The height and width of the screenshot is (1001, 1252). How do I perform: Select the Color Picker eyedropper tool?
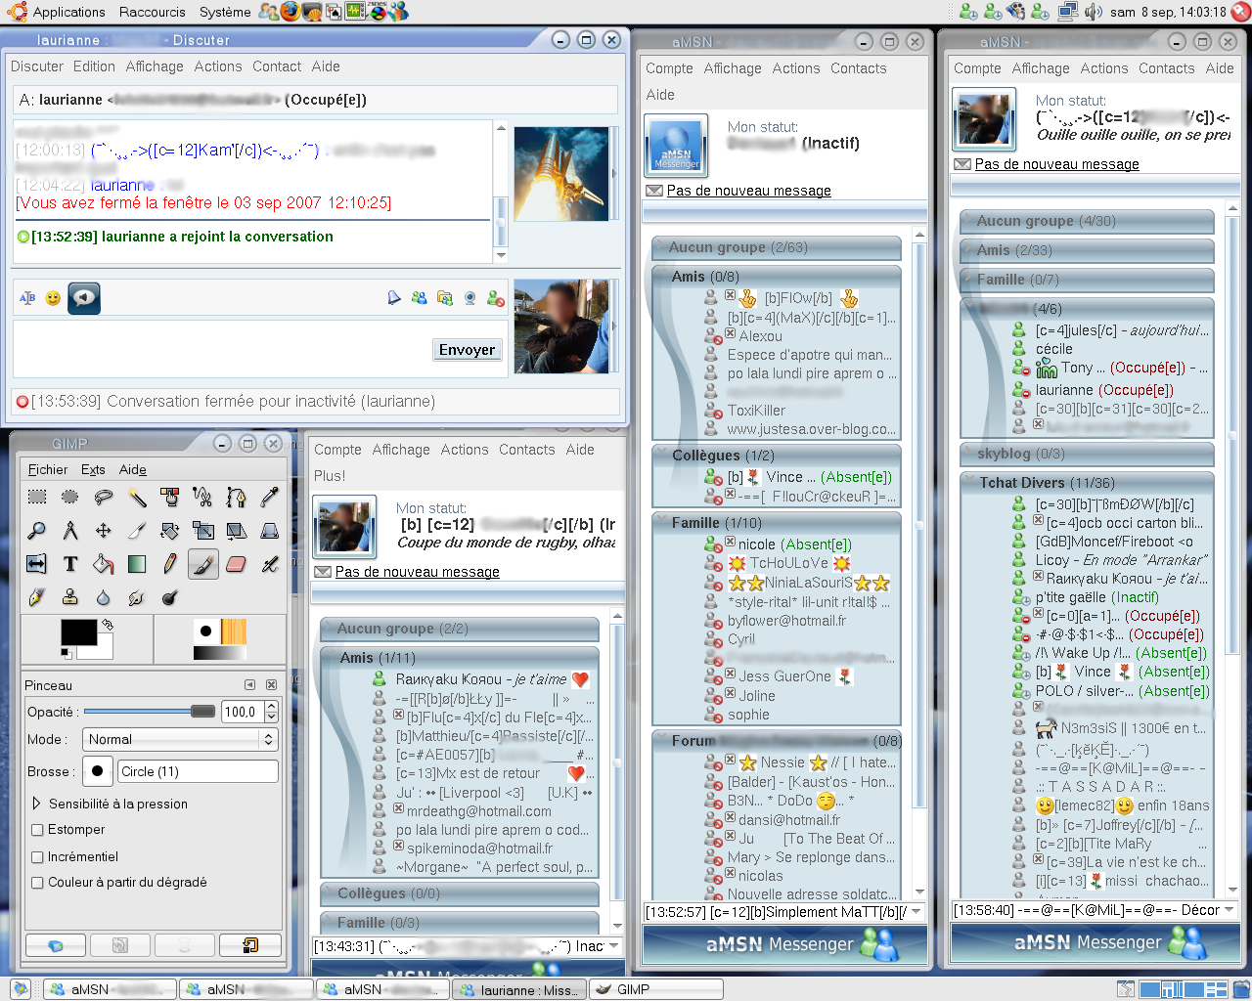[x=269, y=498]
